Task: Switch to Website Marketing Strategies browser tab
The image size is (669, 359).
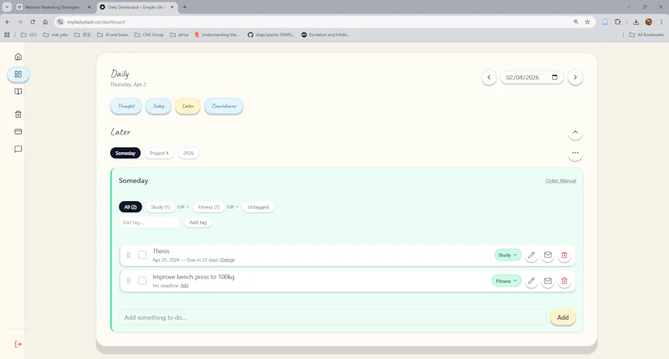Action: (x=54, y=8)
